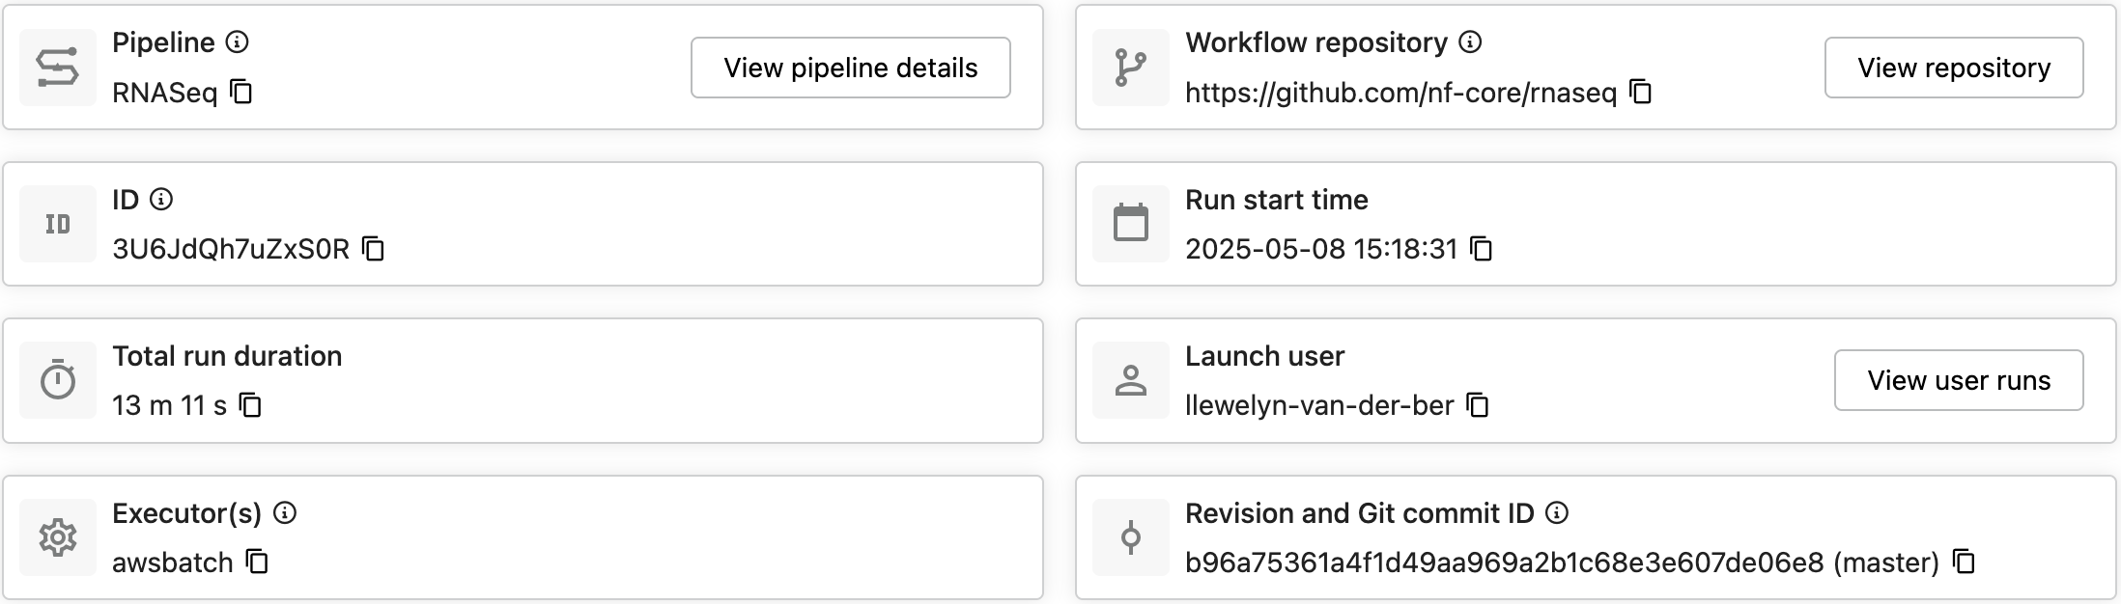Copy the RNASeq pipeline name

point(241,93)
